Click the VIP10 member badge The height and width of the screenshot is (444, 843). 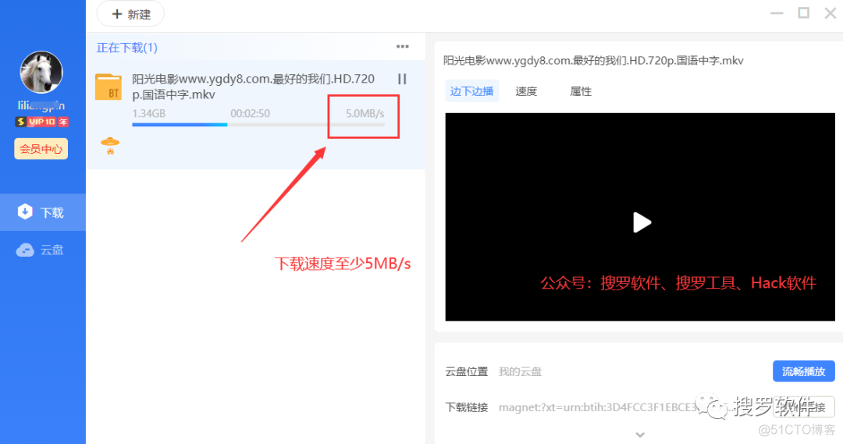[41, 122]
